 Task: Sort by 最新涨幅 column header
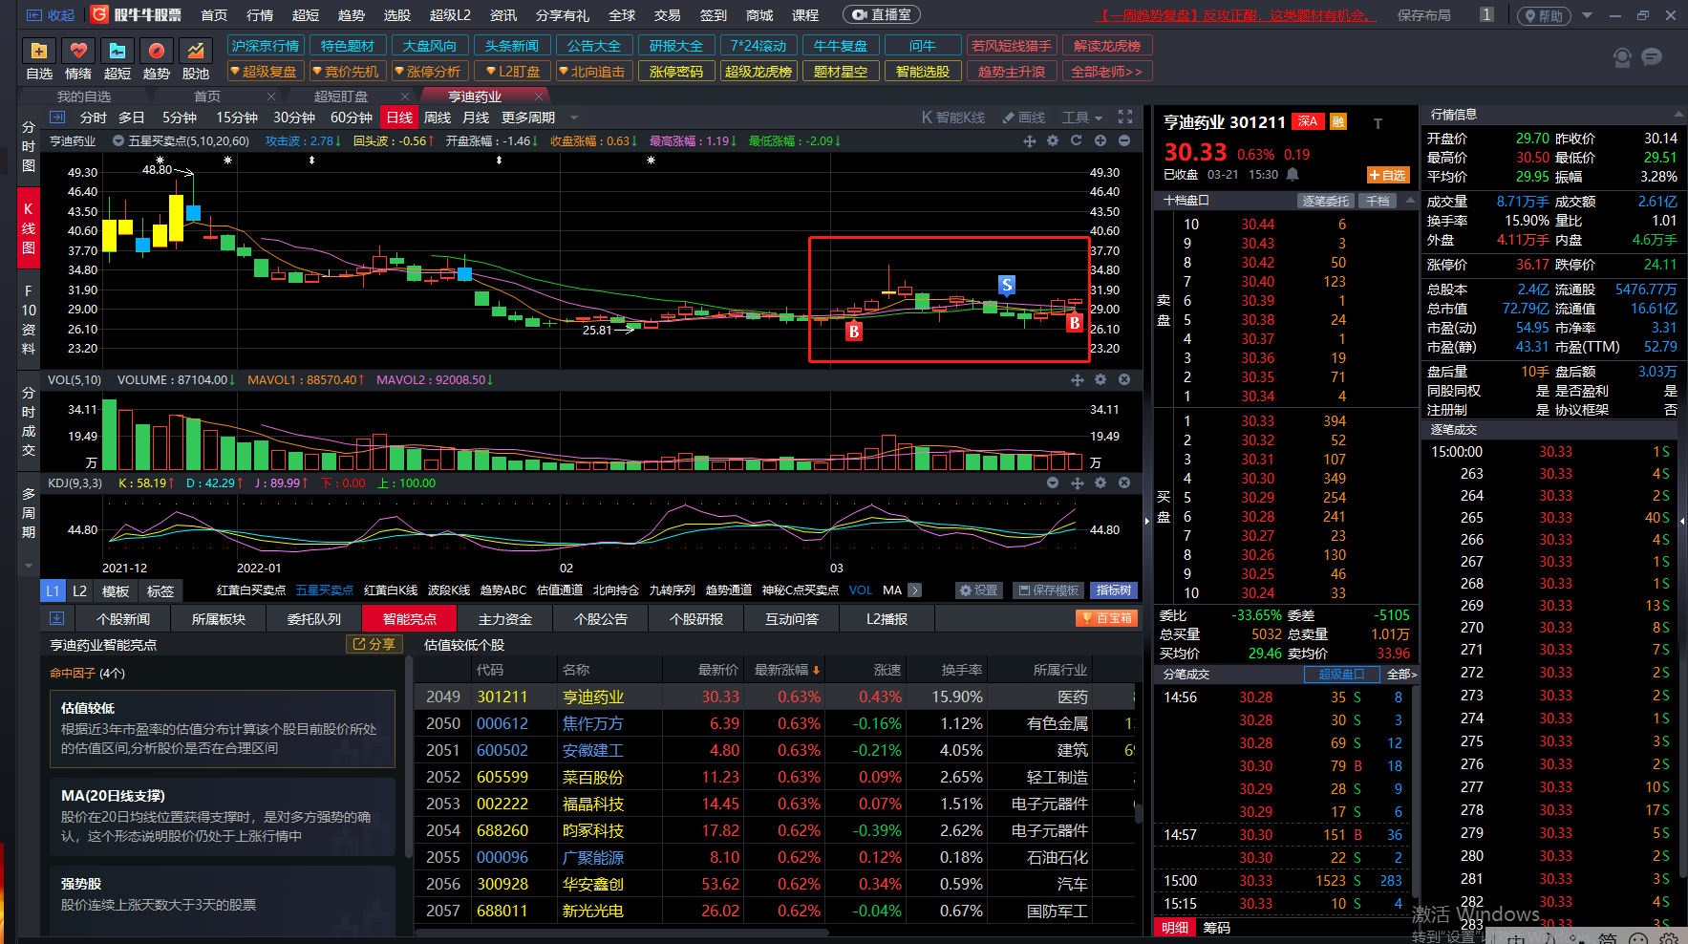click(786, 670)
